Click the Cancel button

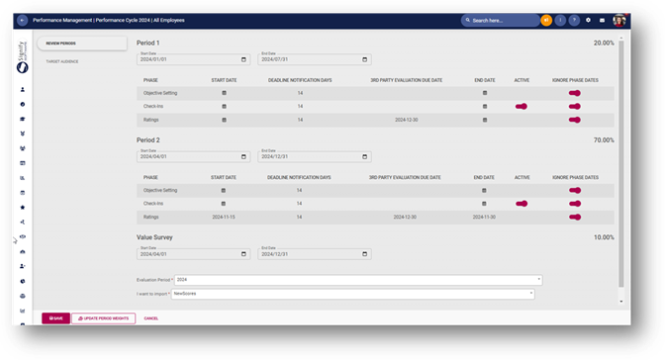tap(151, 318)
